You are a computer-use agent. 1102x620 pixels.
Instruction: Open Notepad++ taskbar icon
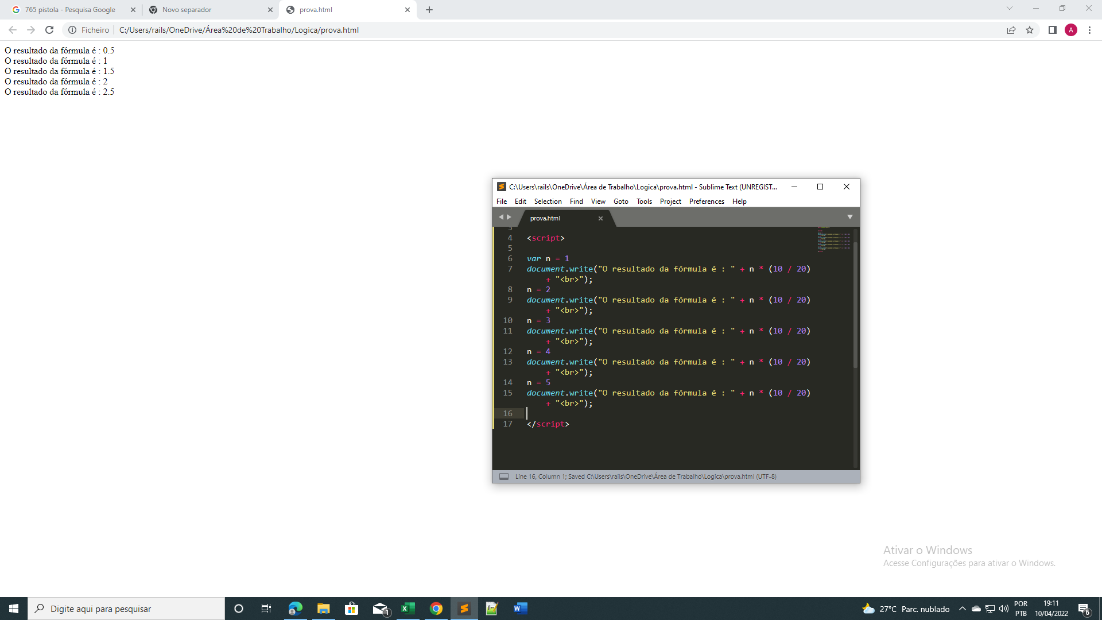point(492,609)
